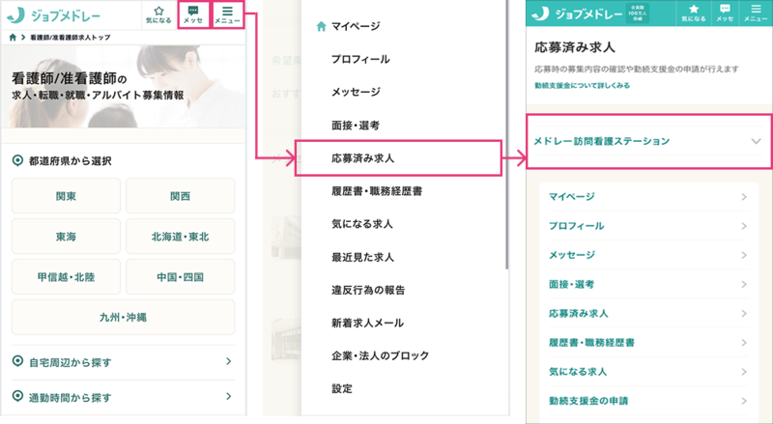Image resolution: width=773 pixels, height=424 pixels.
Task: Open メニュー hamburger icon in right screen header
Action: click(756, 14)
